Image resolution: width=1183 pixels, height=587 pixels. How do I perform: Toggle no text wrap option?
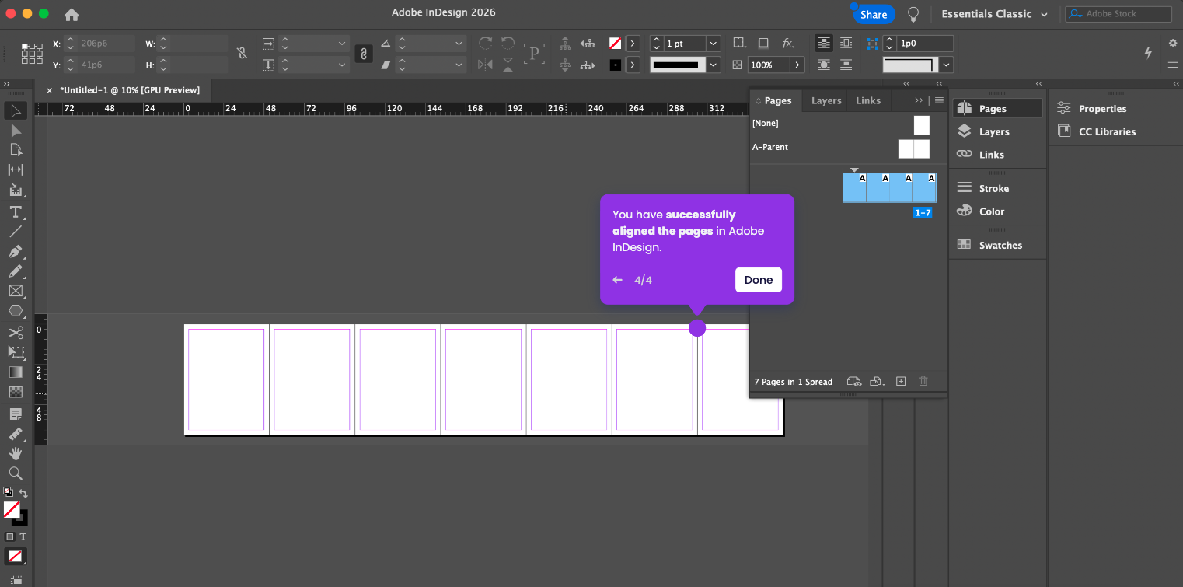point(824,44)
